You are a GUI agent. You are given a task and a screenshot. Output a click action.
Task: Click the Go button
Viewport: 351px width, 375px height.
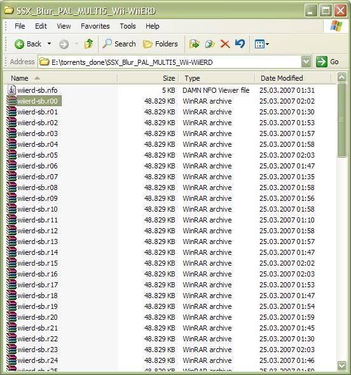click(327, 62)
